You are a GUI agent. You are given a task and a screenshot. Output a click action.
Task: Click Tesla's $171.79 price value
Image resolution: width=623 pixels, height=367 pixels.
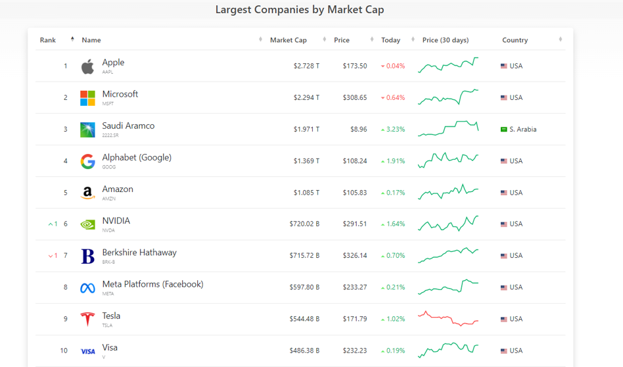pyautogui.click(x=355, y=319)
